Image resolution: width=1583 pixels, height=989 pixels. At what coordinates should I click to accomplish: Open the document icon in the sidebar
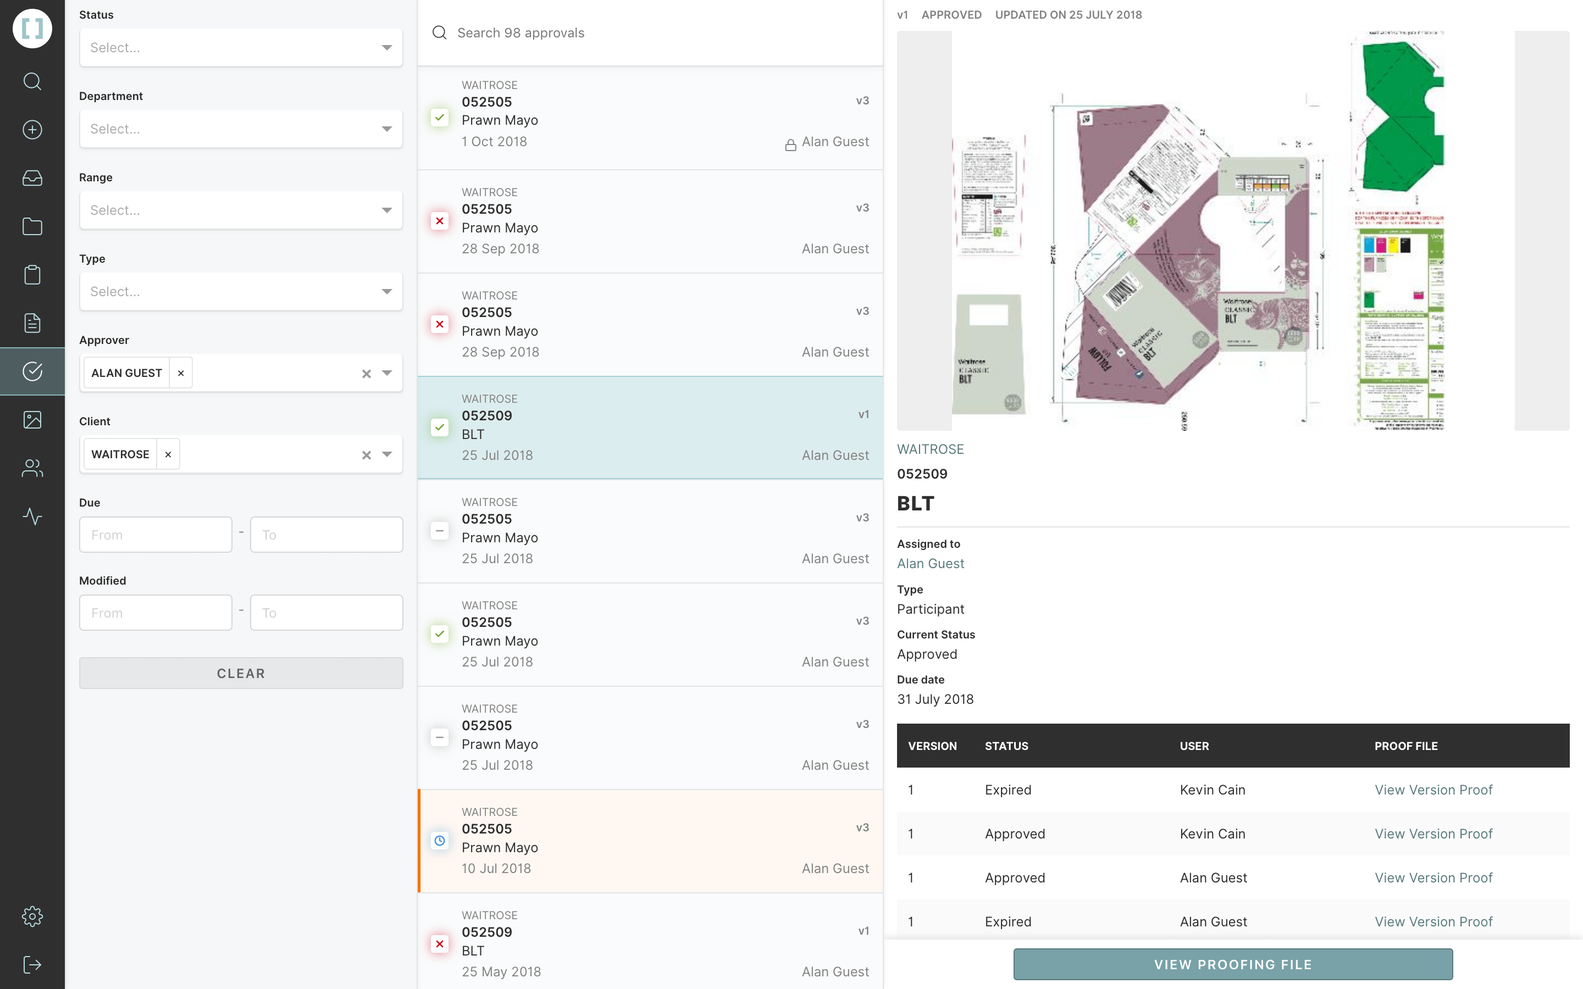pos(32,323)
